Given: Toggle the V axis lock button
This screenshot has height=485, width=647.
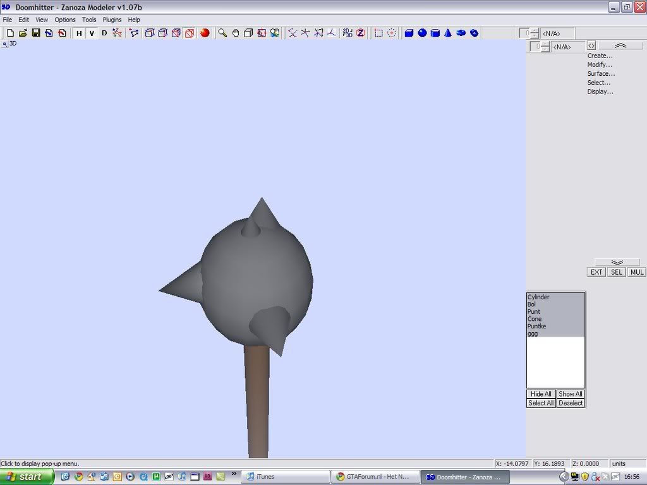Looking at the screenshot, I should (92, 33).
